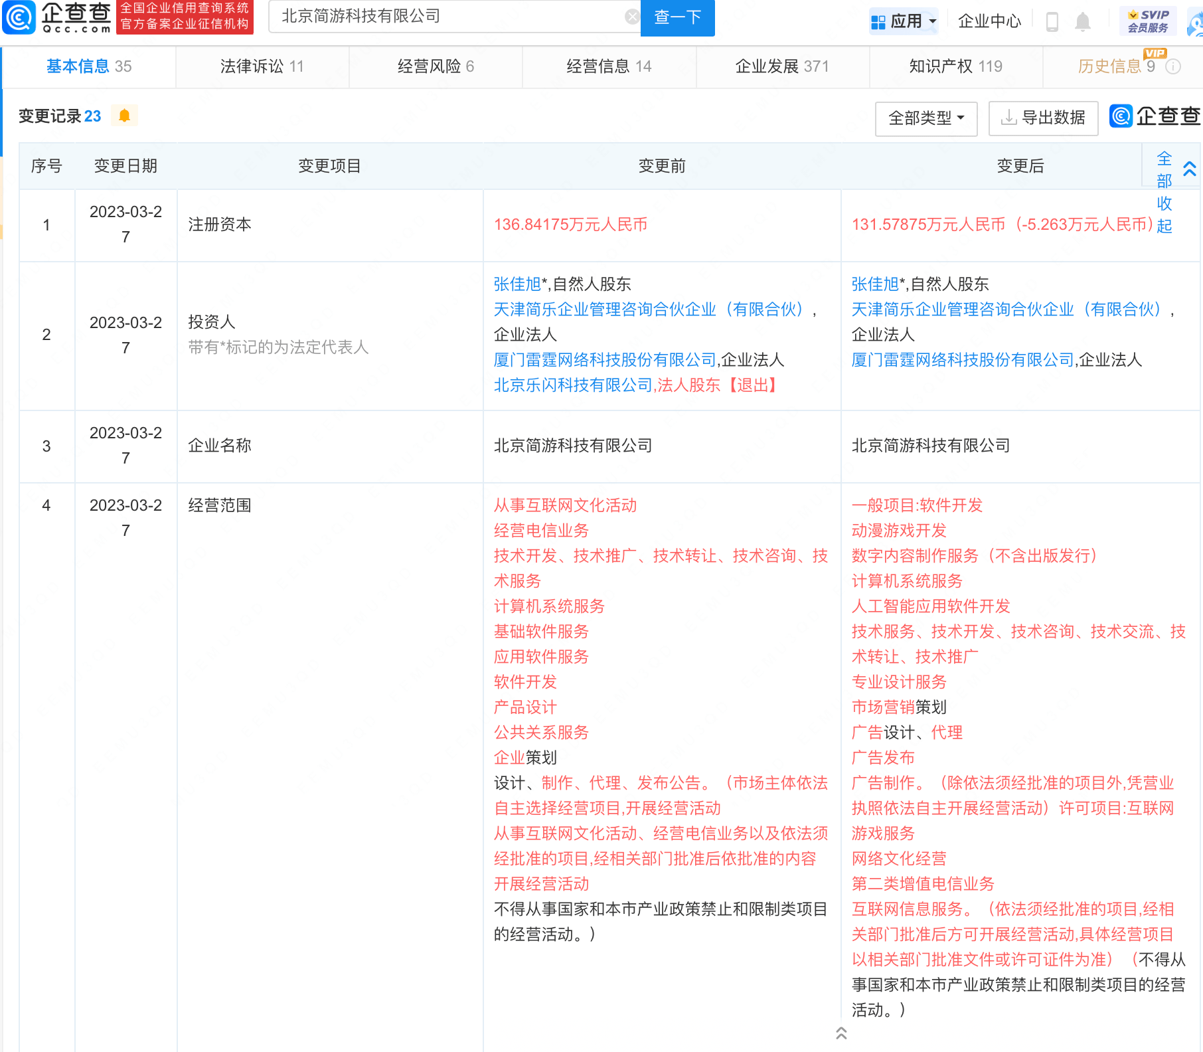The width and height of the screenshot is (1203, 1052).
Task: Click 动漫游戏开发 text
Action: pyautogui.click(x=899, y=531)
